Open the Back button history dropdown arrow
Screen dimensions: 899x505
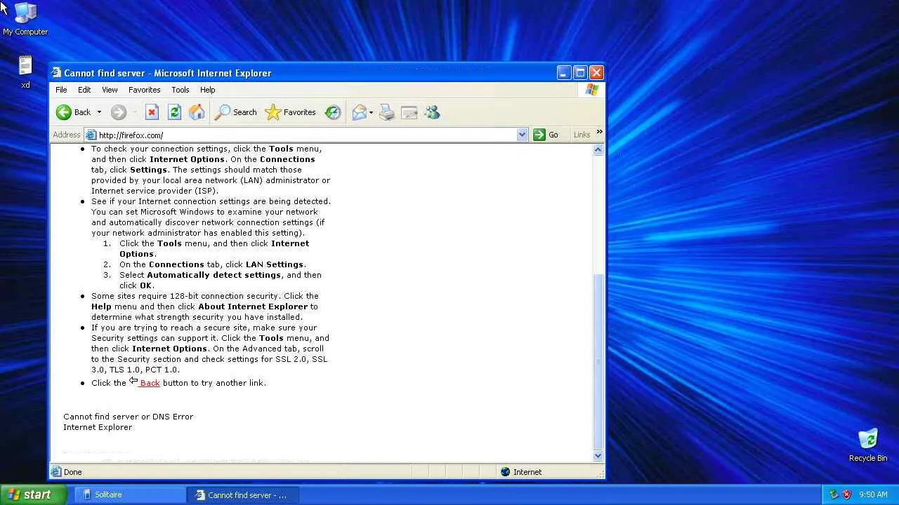[99, 112]
